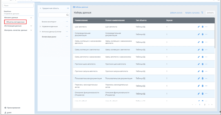Screen dimensions: 221x115
Task: Click the pencil icon for Пользовательская документация
Action: click(x=199, y=78)
